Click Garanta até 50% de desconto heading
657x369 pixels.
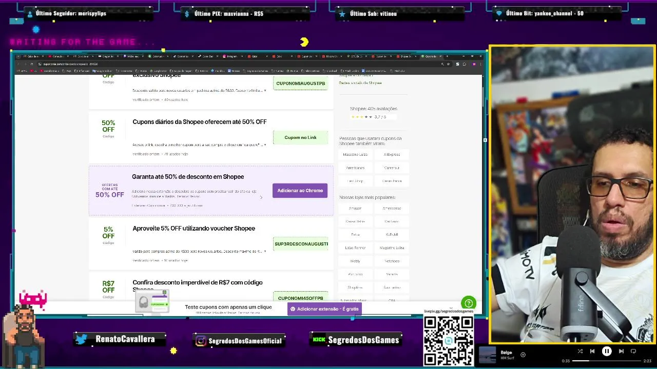188,177
